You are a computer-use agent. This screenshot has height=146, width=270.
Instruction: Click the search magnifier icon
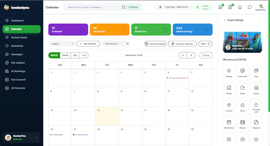tap(124, 7)
